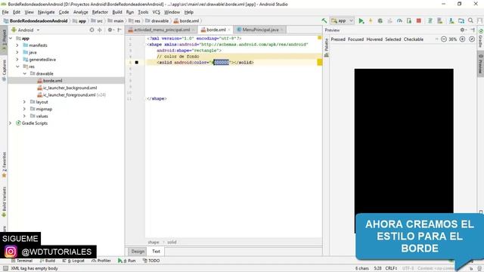Image resolution: width=484 pixels, height=272 pixels.
Task: Expand the layout folder
Action: (x=25, y=102)
